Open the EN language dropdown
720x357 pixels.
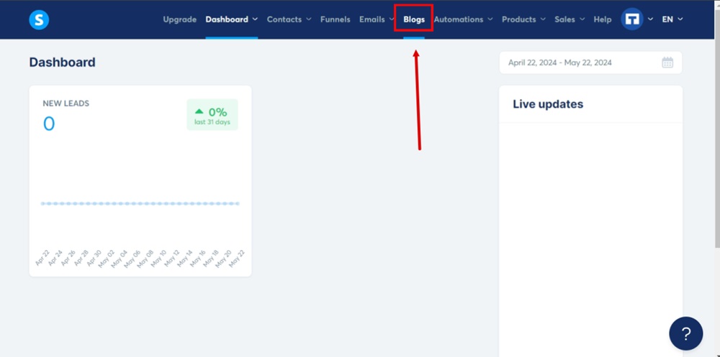click(x=672, y=19)
